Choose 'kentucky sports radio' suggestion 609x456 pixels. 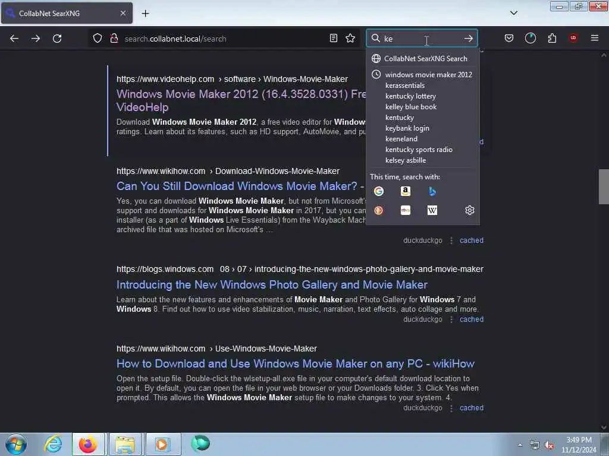point(423,149)
